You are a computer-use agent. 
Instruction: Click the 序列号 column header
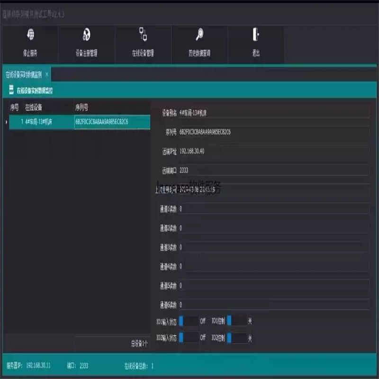81,108
